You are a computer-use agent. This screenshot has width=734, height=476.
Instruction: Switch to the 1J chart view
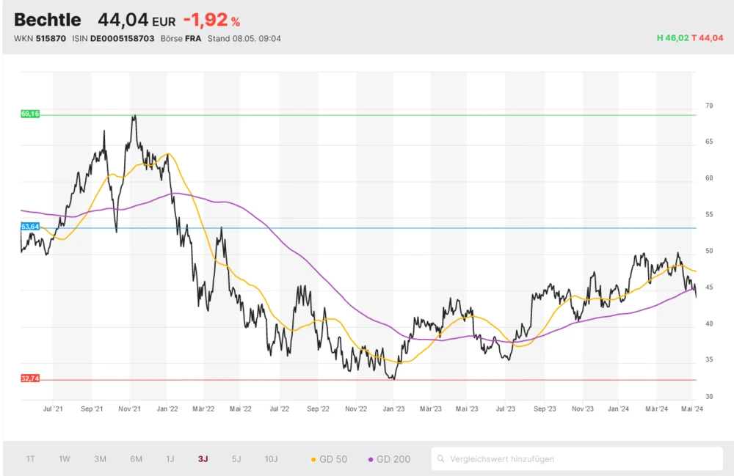pyautogui.click(x=170, y=459)
